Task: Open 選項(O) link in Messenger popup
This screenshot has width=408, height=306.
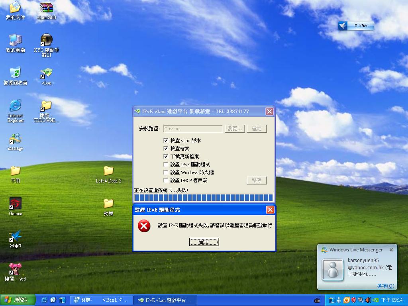Action: (385, 286)
